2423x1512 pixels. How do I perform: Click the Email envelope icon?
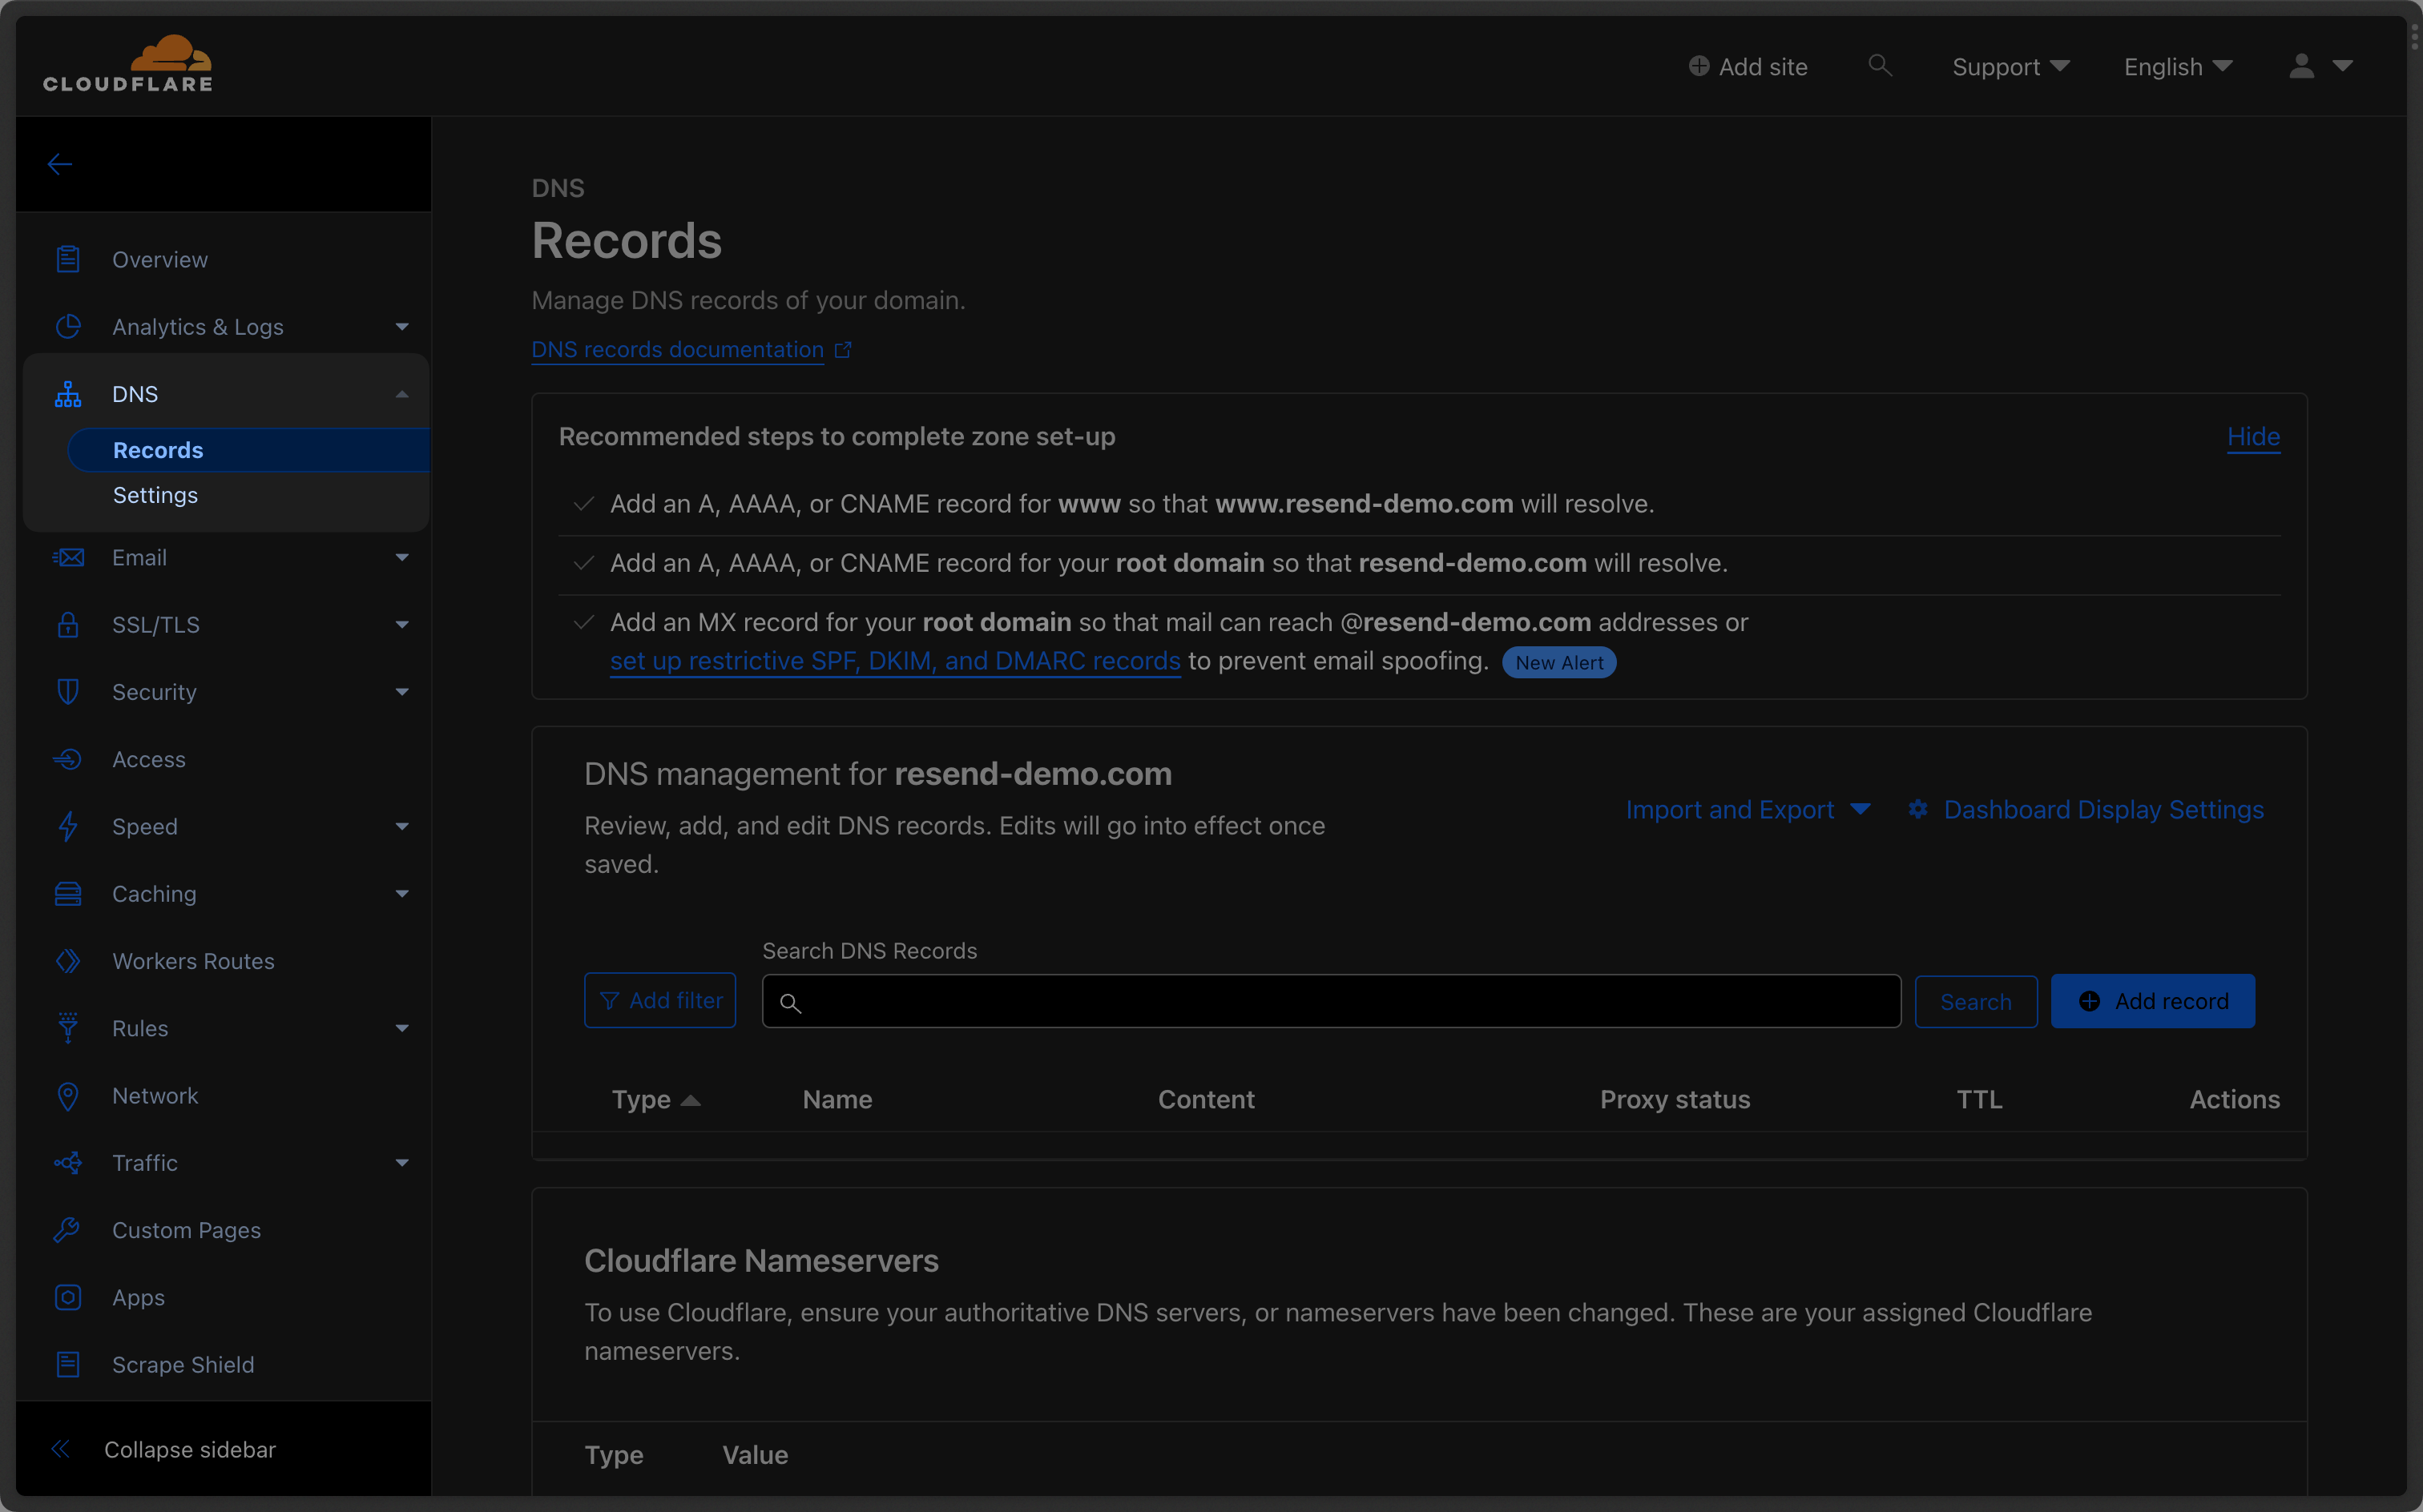68,557
